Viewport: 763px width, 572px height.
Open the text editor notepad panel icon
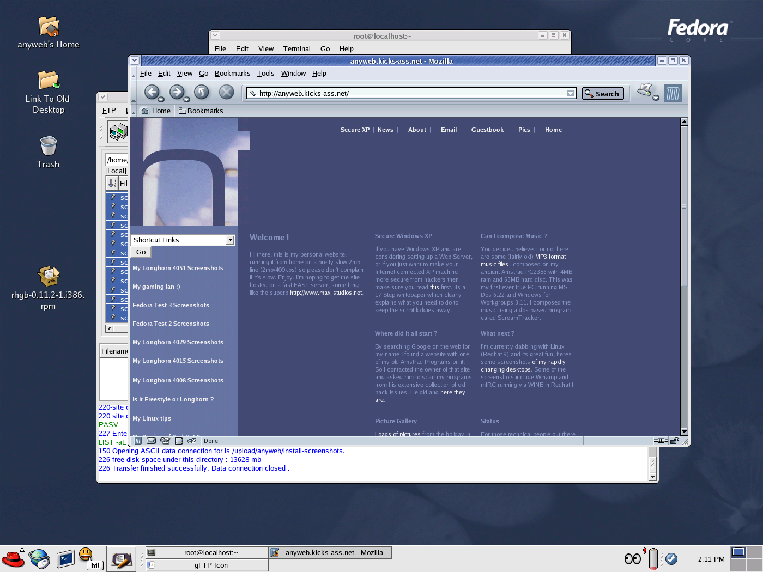pos(121,559)
